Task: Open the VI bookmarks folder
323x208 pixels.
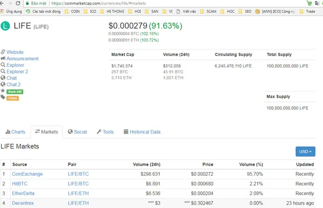Action: tap(167, 11)
